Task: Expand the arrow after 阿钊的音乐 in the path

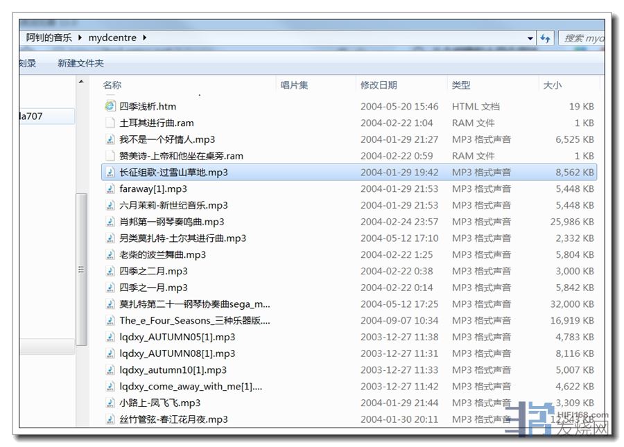Action: click(80, 37)
